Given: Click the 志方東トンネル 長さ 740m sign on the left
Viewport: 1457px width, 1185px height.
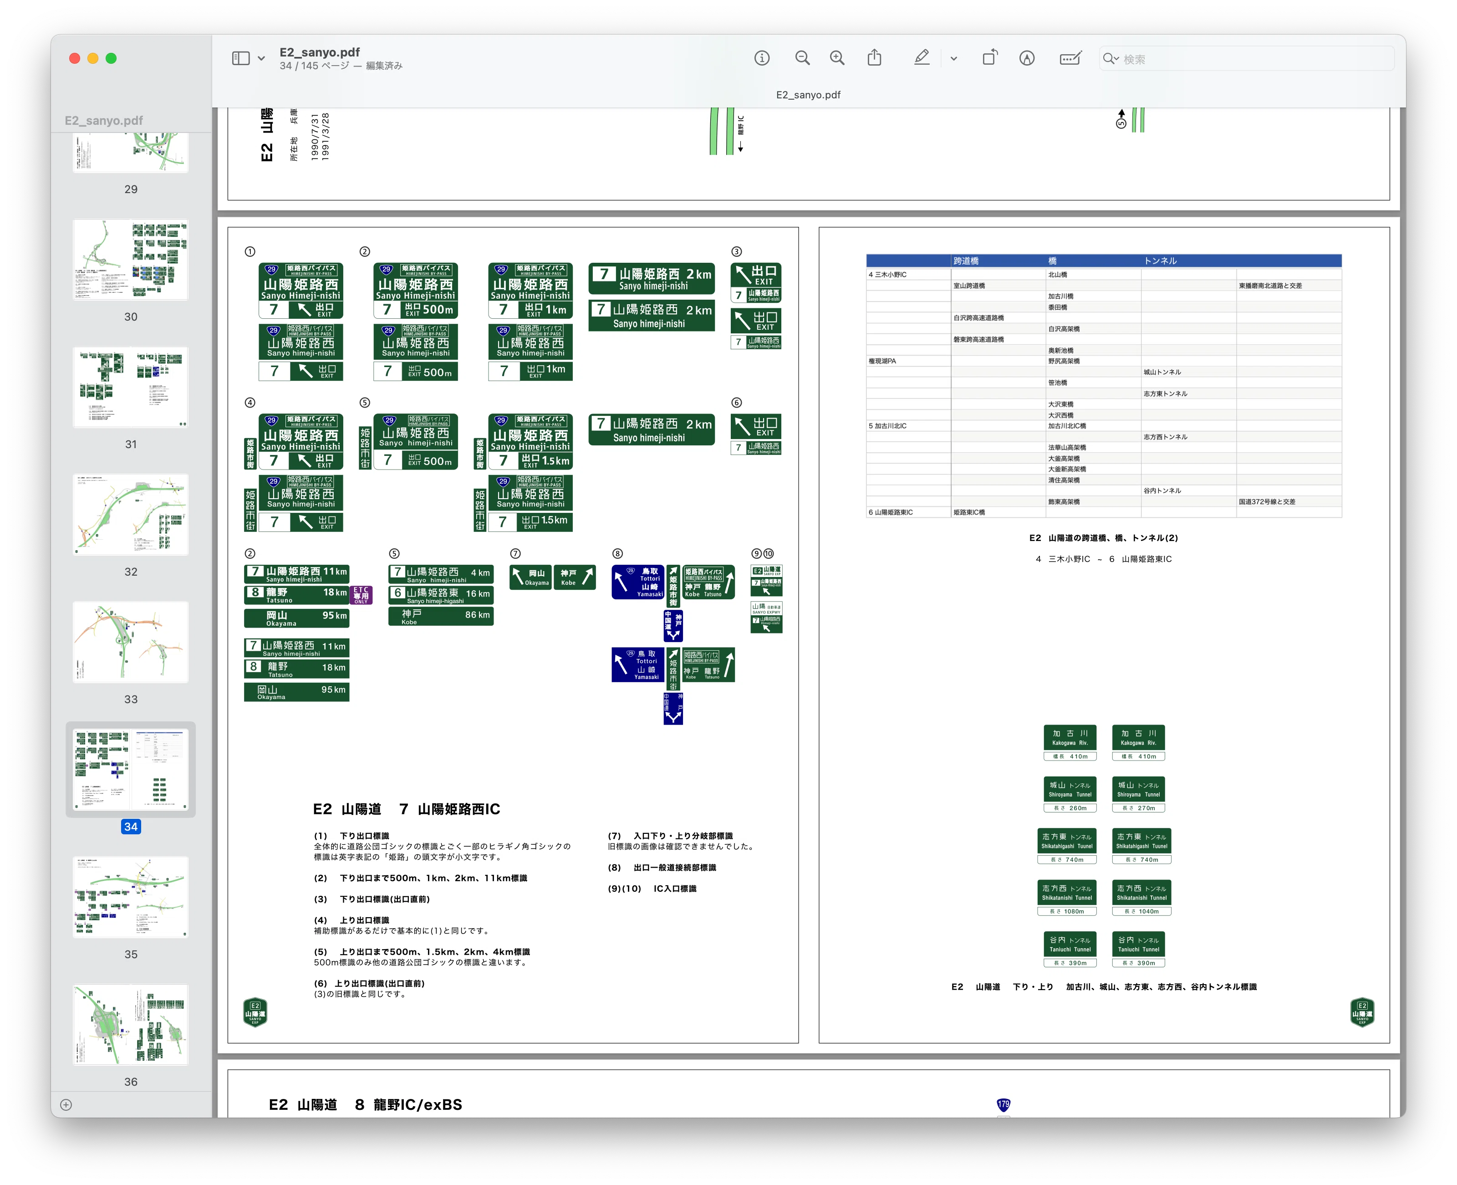Looking at the screenshot, I should pos(1067,847).
